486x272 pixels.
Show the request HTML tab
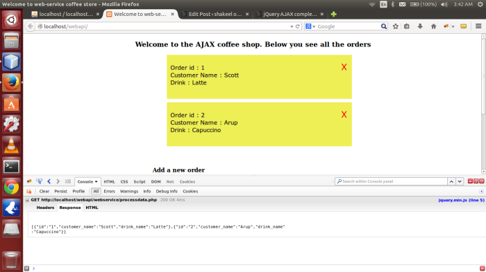[x=92, y=208]
